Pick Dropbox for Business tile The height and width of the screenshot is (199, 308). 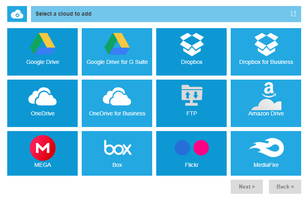(266, 52)
